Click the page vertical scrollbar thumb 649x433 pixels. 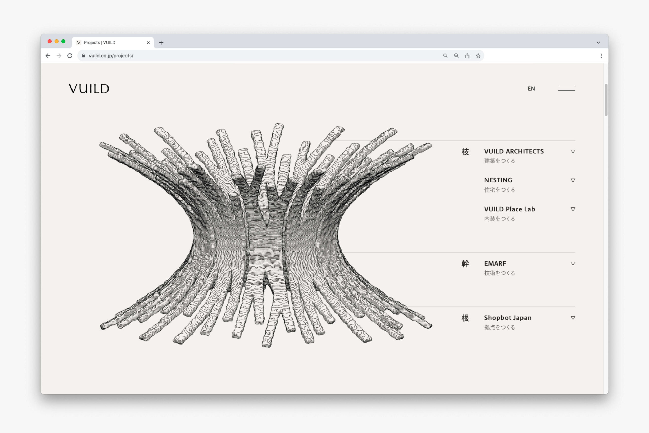pos(606,100)
